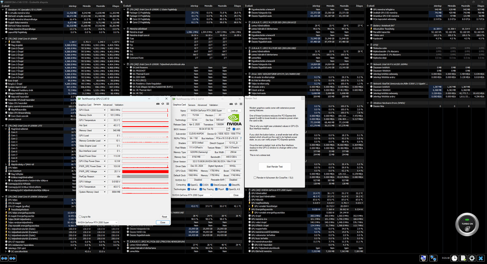Click Close button in GPU-Z Sensors window
Screen dimensions: 487x264
pyautogui.click(x=163, y=222)
